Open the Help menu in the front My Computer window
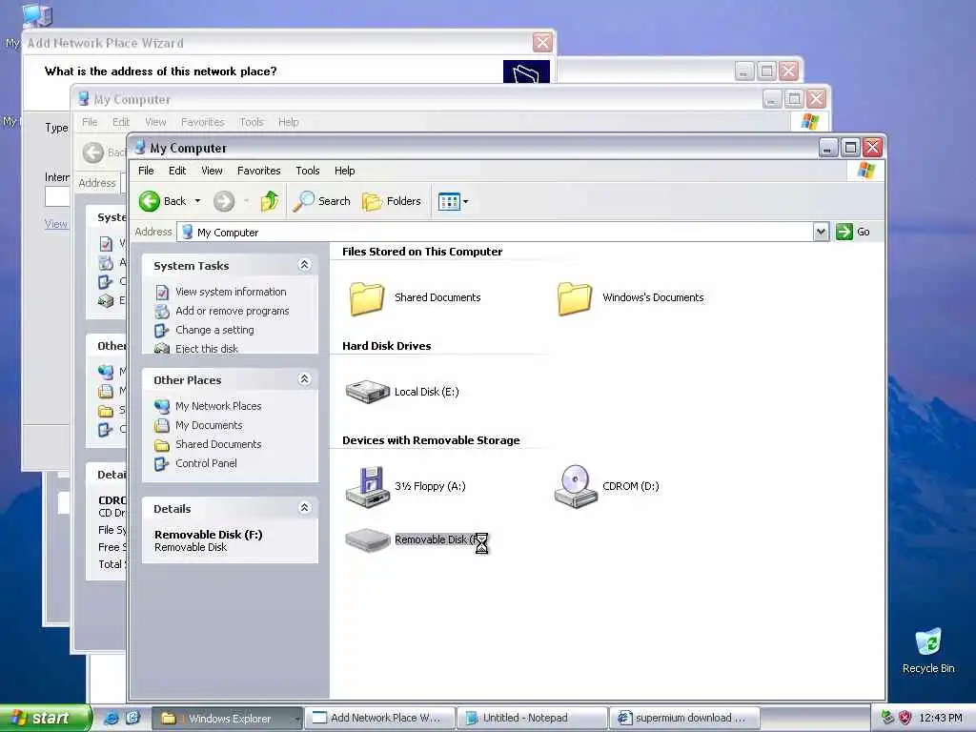The height and width of the screenshot is (732, 976). click(345, 171)
